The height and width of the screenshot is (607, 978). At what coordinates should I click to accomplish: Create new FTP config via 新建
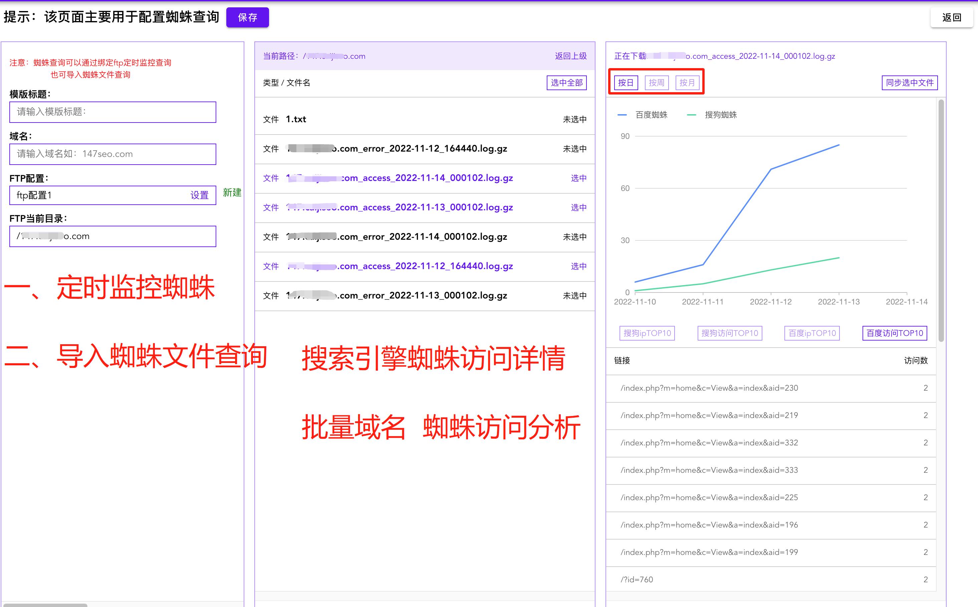pyautogui.click(x=232, y=193)
